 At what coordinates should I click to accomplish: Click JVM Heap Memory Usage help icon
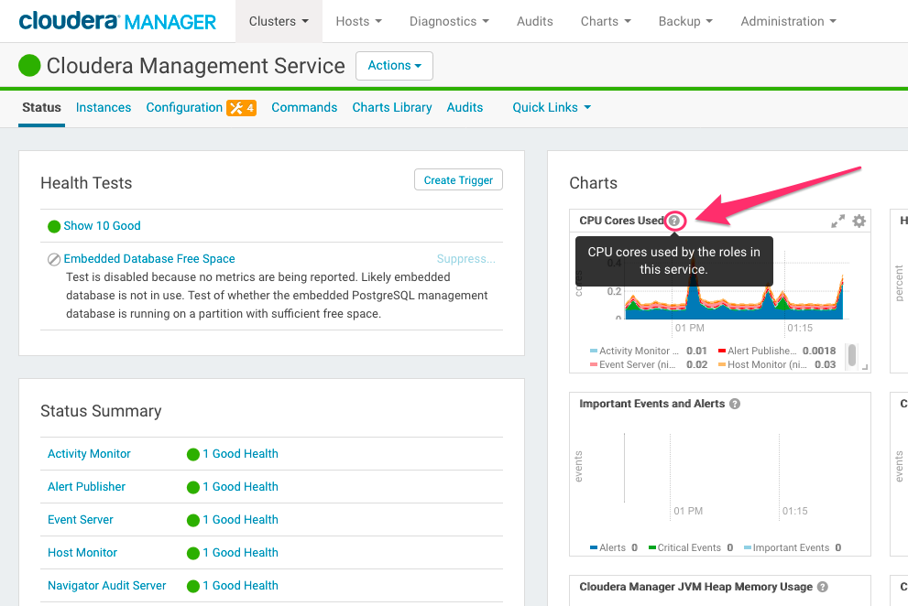click(822, 587)
